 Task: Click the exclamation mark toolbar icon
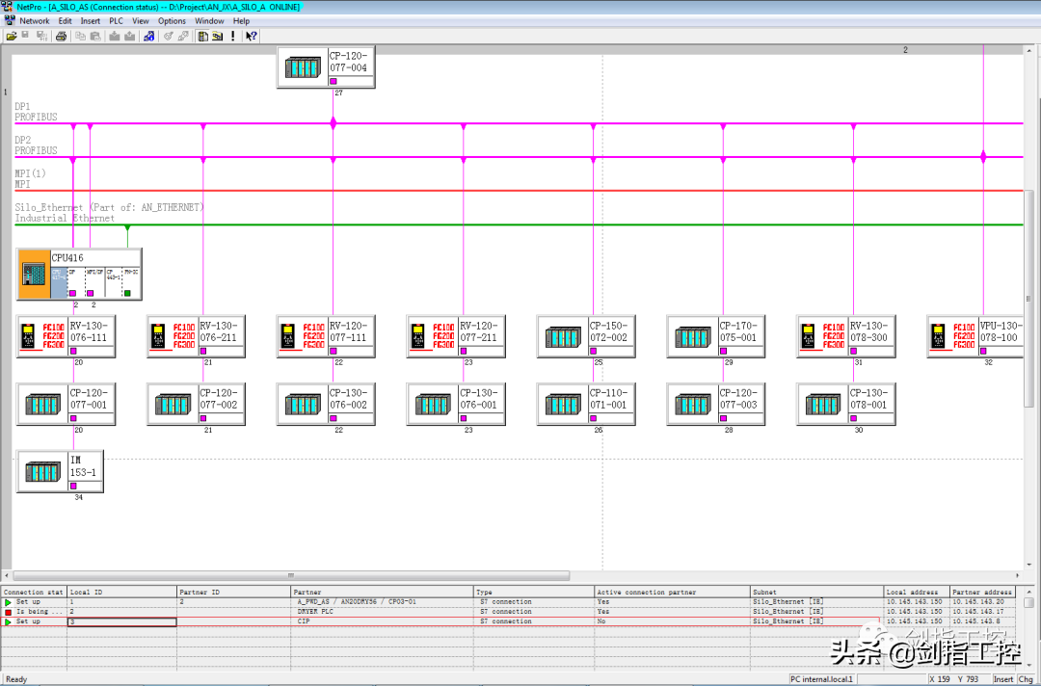pyautogui.click(x=232, y=36)
